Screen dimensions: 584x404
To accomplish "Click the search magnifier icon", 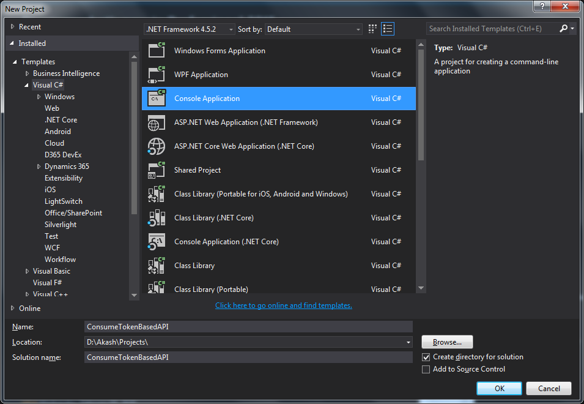I will click(564, 28).
